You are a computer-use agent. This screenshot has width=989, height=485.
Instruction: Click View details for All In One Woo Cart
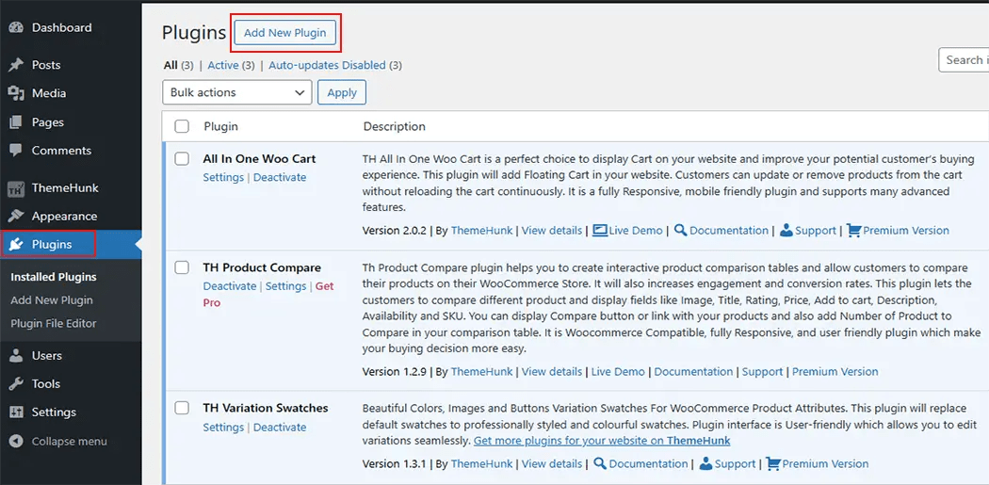tap(552, 230)
